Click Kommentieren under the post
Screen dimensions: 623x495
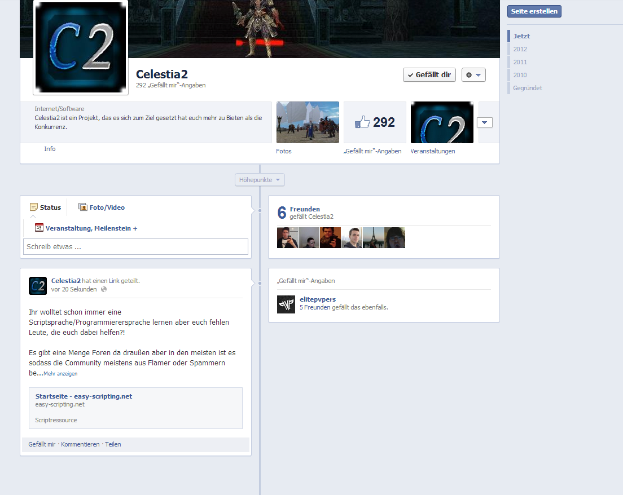tap(80, 445)
